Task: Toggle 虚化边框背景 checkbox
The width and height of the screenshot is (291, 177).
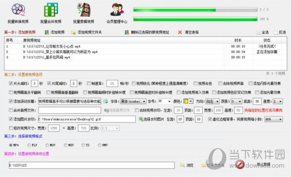Action: [210, 119]
